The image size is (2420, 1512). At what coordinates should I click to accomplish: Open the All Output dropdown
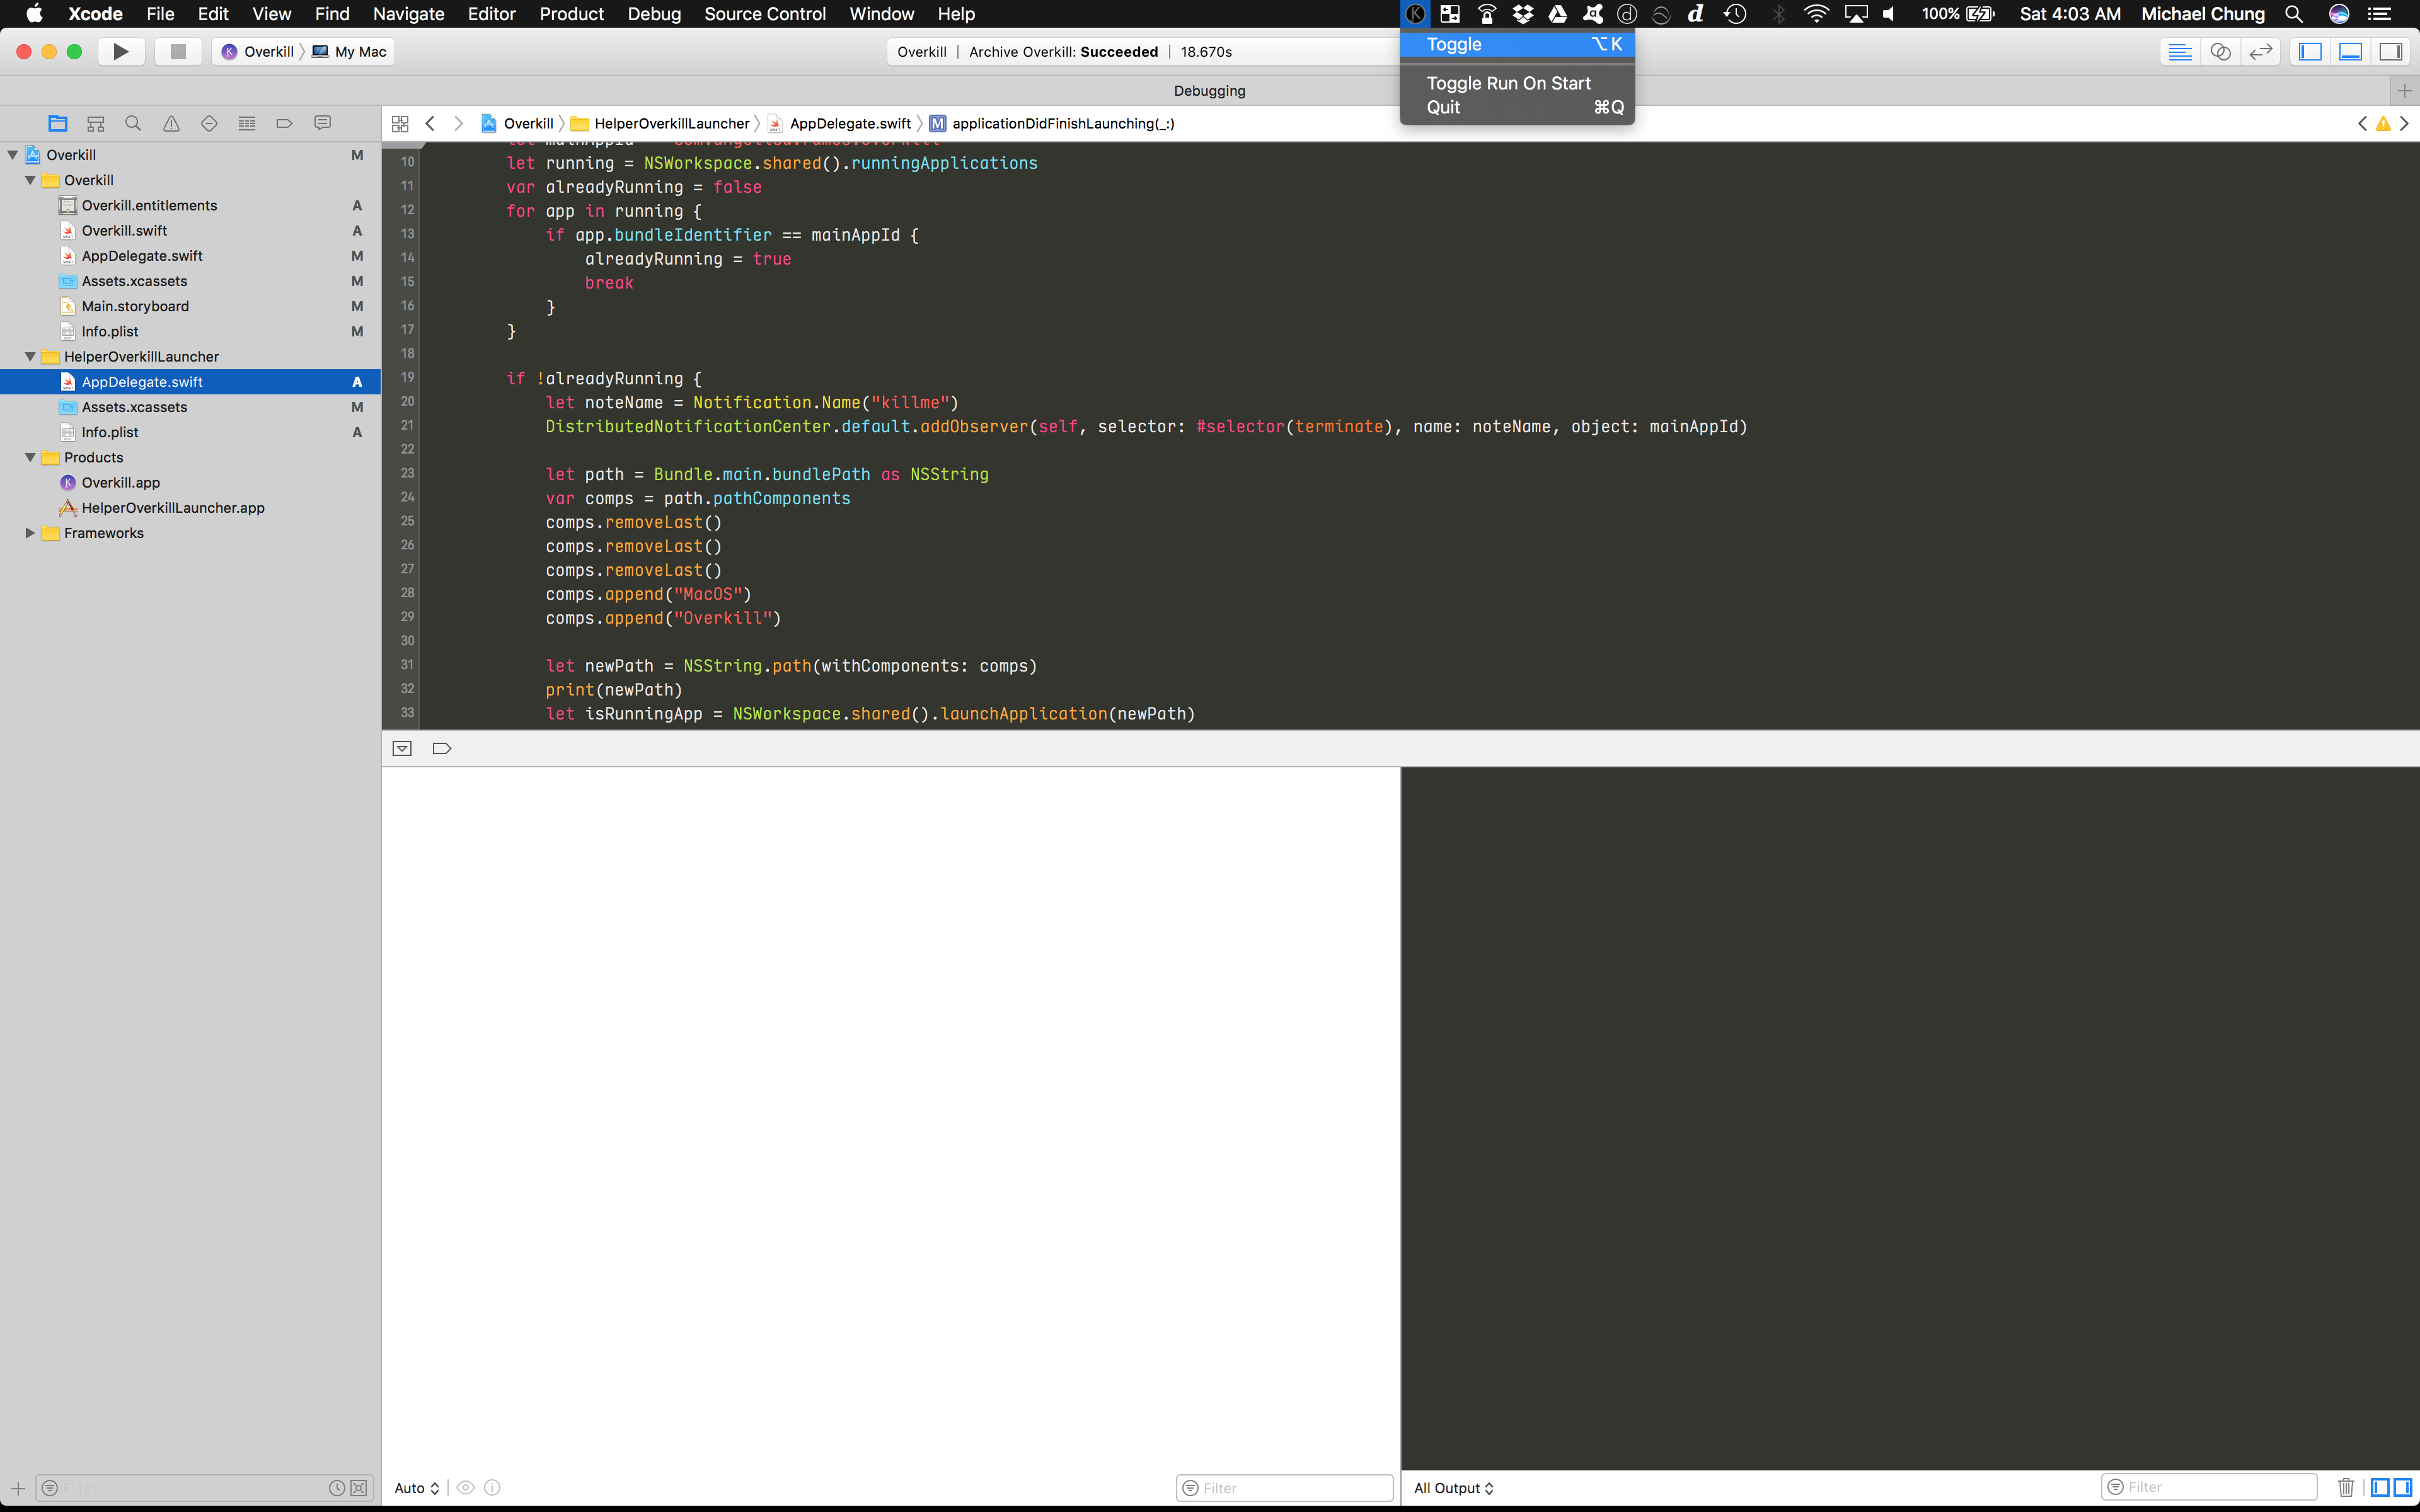tap(1452, 1488)
